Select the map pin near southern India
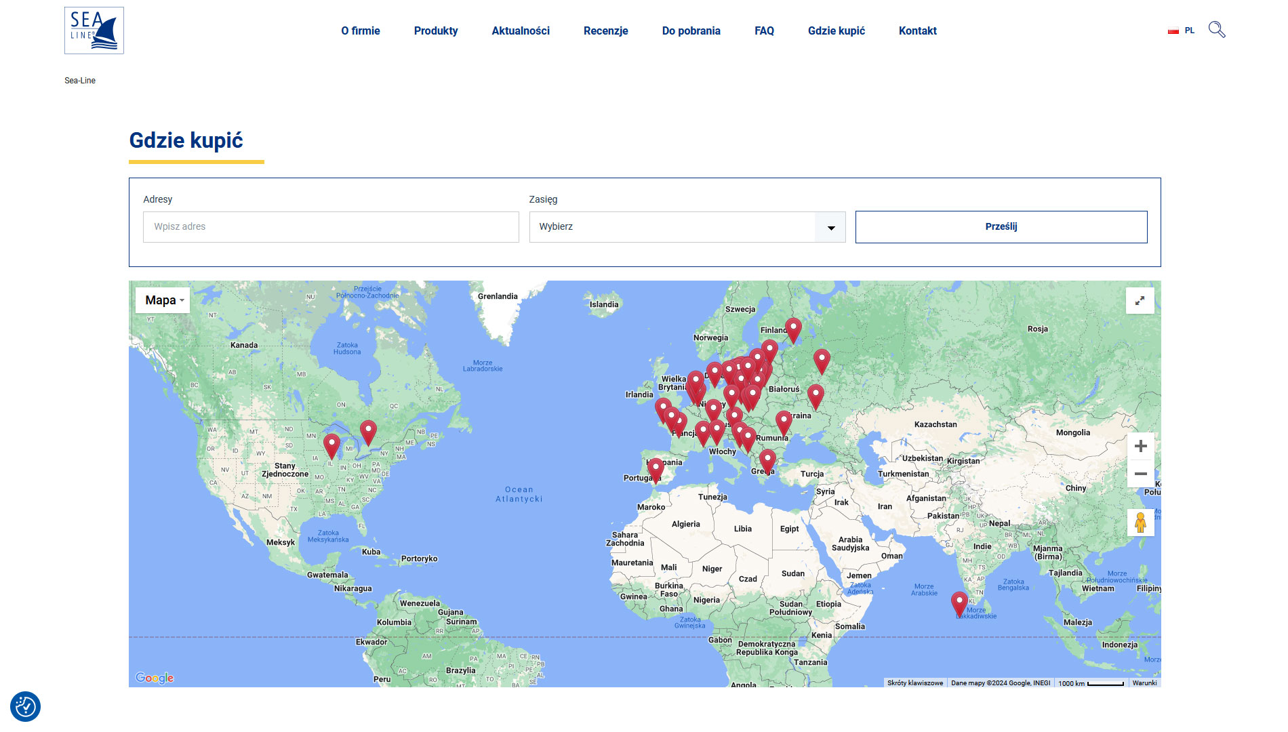Screen dimensions: 1288x732 coord(959,603)
